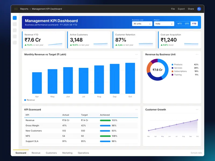Image resolution: width=215 pixels, height=161 pixels.
Task: Switch period toggle to QTD
Action: click(187, 24)
